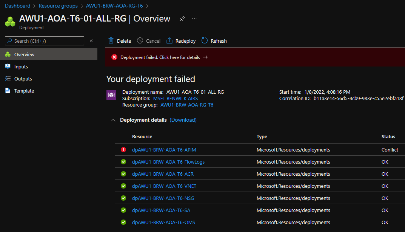Viewport: 405px width, 232px height.
Task: Open dpAWU1-BRW-AOA-T6-VNET deployment
Action: 164,186
